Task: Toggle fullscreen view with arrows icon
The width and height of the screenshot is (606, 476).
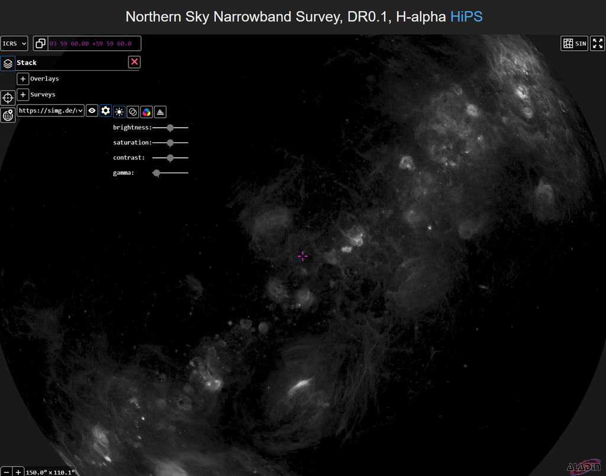Action: (x=598, y=44)
